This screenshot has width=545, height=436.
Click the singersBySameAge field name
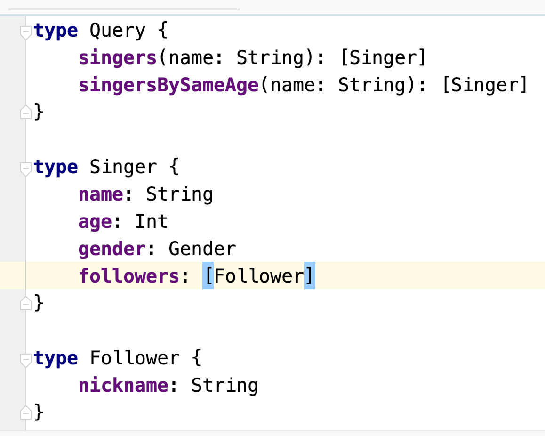pyautogui.click(x=168, y=86)
